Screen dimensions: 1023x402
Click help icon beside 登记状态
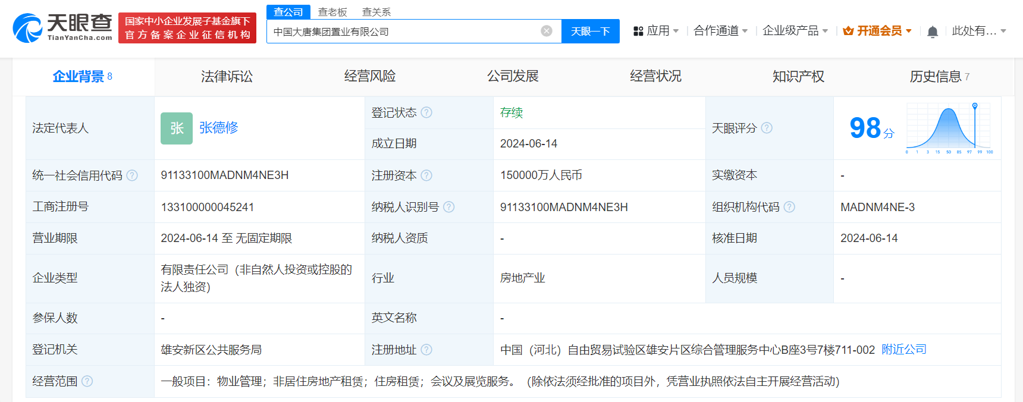[x=426, y=112]
